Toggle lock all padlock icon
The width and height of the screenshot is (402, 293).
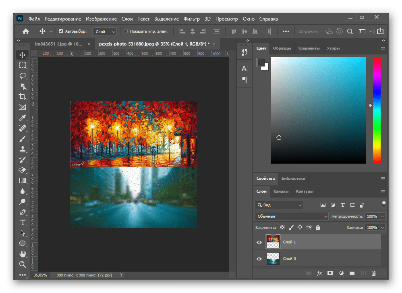coord(318,227)
